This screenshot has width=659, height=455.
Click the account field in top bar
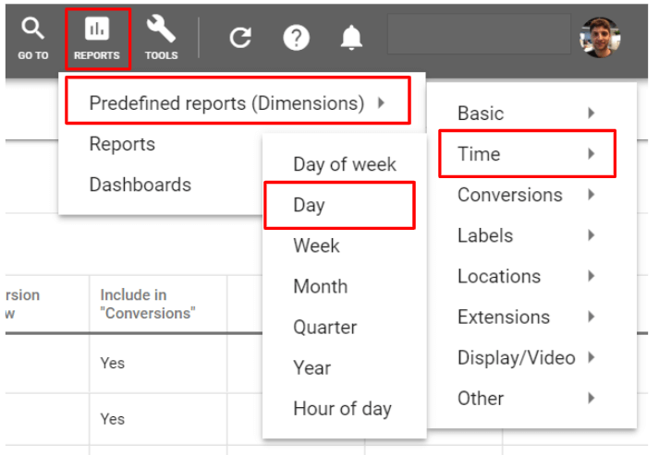coord(478,35)
